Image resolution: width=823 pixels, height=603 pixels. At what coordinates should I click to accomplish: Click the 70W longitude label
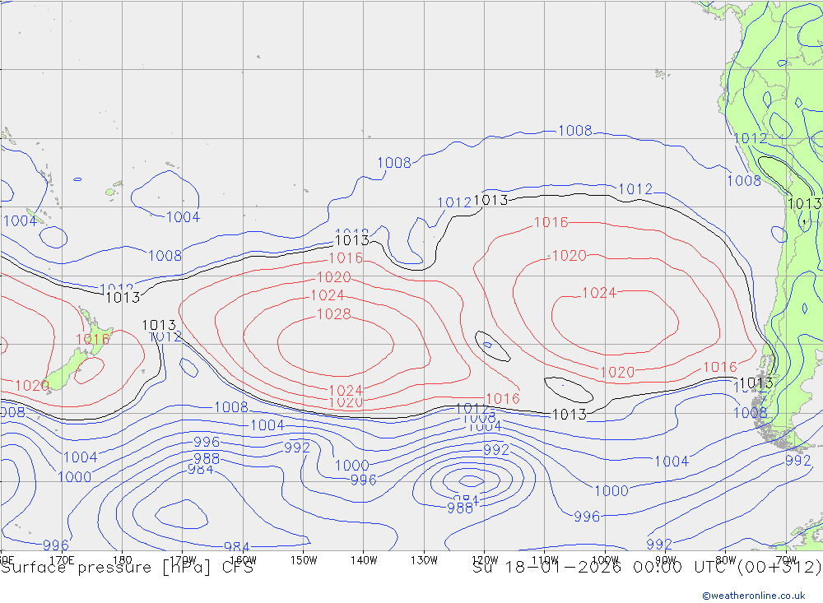(786, 560)
